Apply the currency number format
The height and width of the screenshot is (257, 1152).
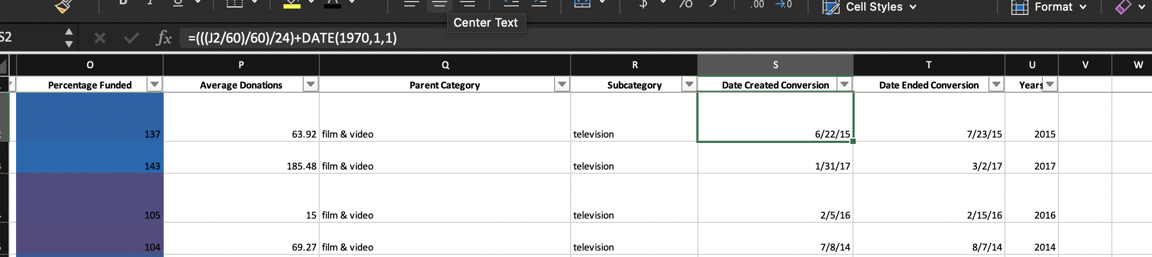pyautogui.click(x=644, y=4)
